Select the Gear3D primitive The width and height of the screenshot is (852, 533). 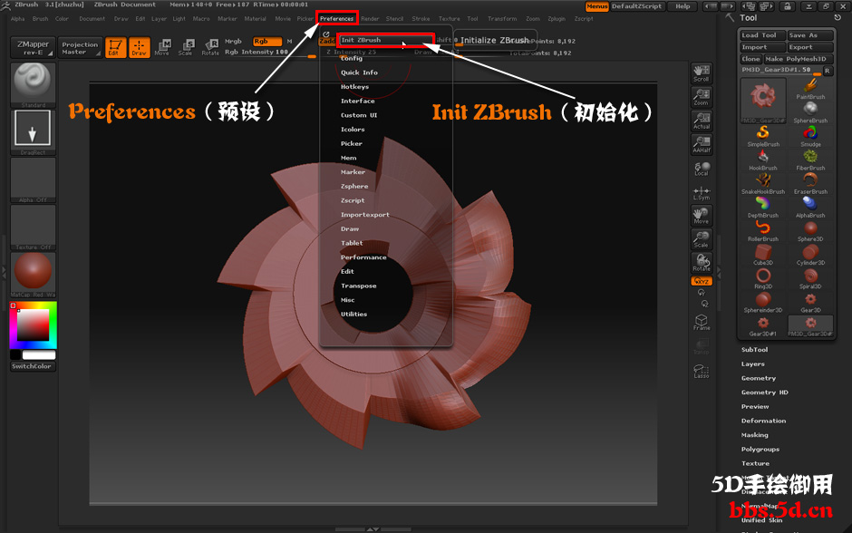(810, 302)
